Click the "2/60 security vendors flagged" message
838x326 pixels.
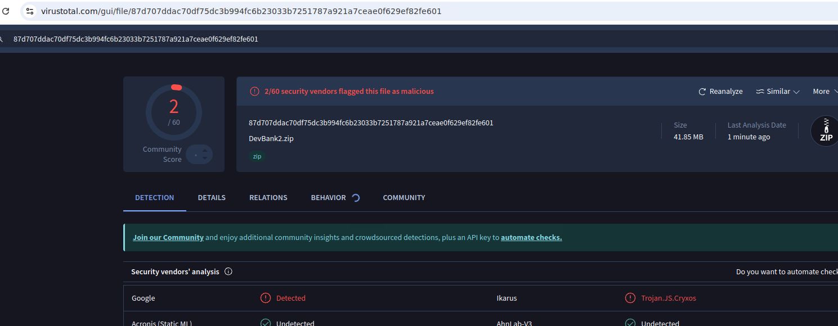pyautogui.click(x=349, y=91)
